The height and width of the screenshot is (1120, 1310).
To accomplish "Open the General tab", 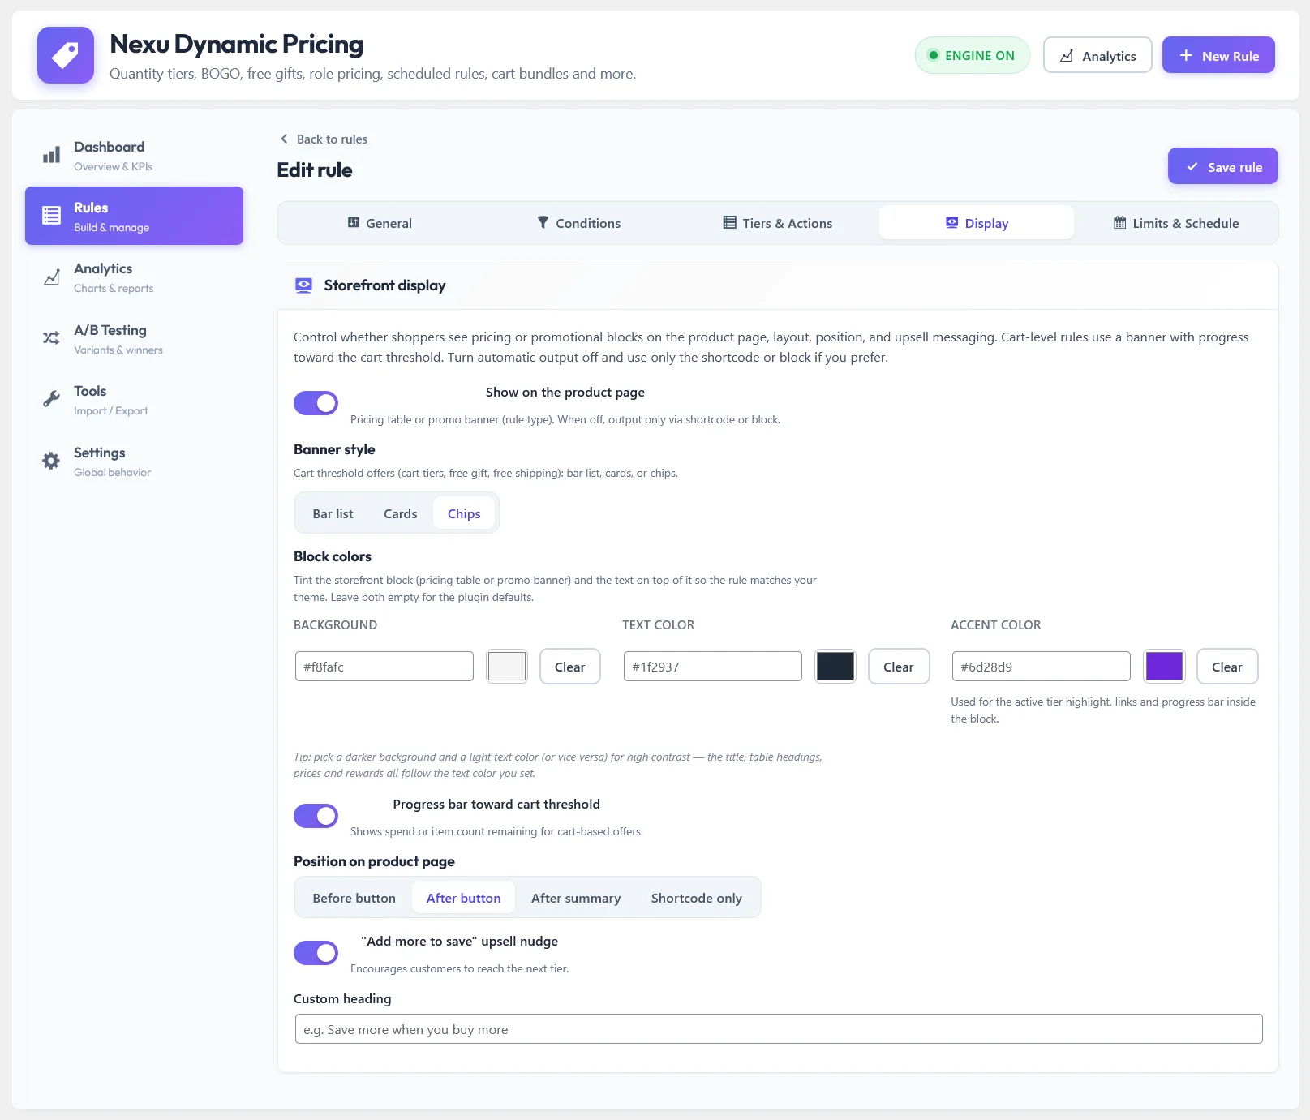I will [x=380, y=223].
